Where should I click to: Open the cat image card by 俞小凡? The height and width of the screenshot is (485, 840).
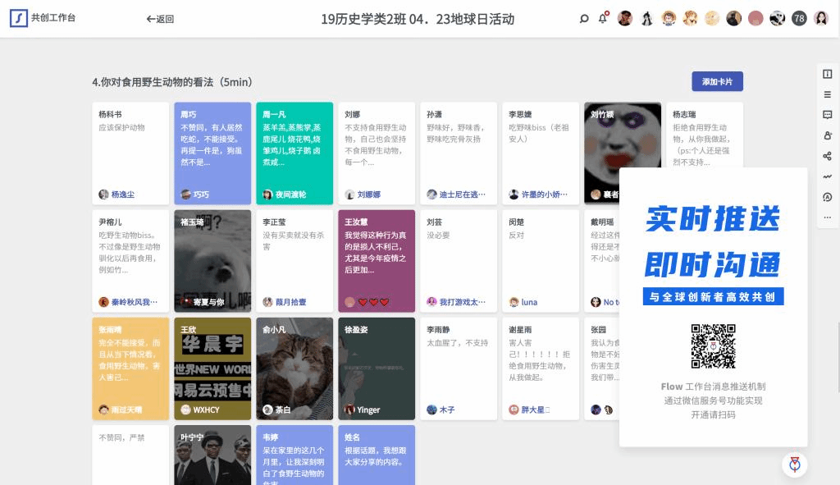pos(294,365)
